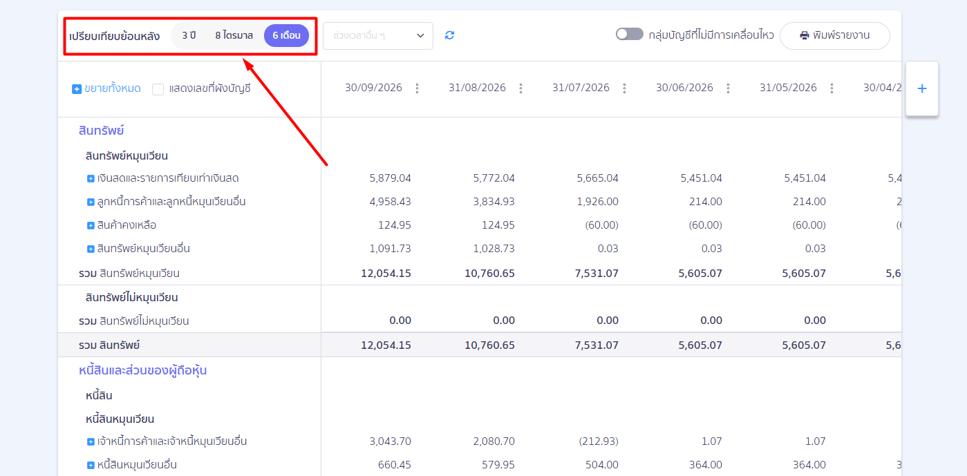
Task: Click the value (212.93) in the 31/07/2026 column
Action: point(599,441)
